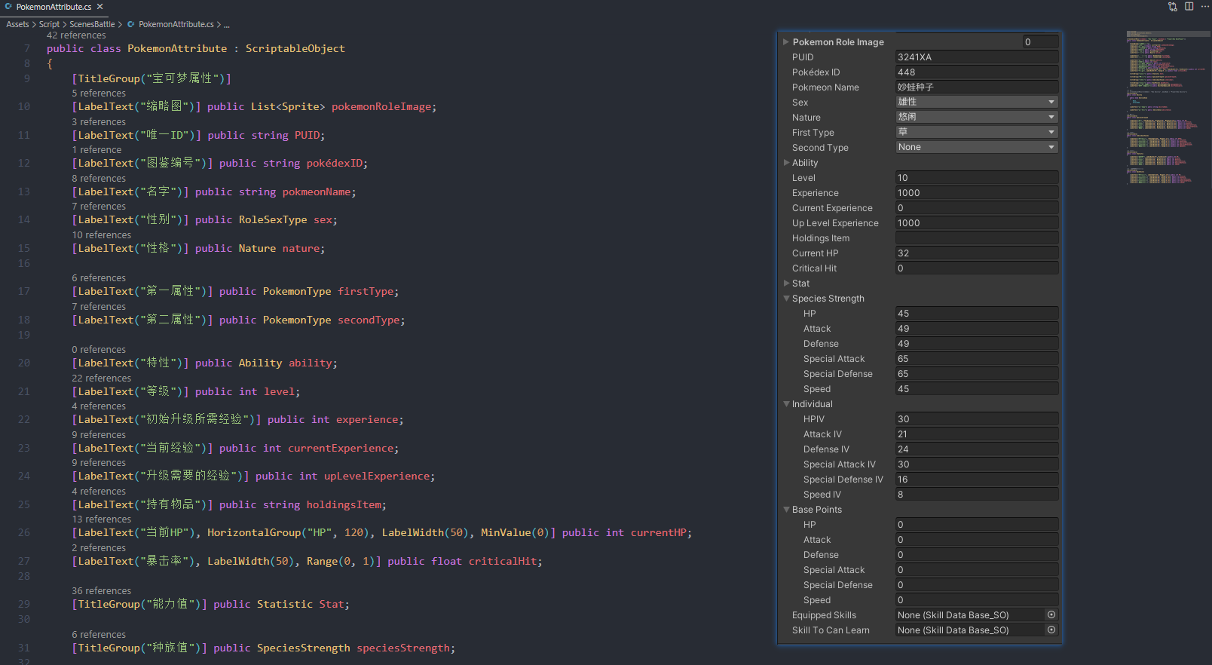Screen dimensions: 1212x665
Task: Expand the Stat foldout
Action: (x=786, y=283)
